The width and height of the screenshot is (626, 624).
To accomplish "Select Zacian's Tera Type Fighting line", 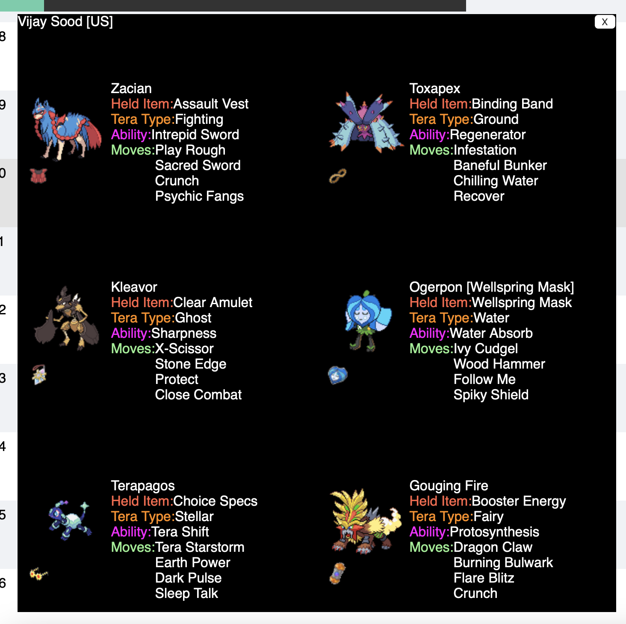I will pyautogui.click(x=167, y=119).
